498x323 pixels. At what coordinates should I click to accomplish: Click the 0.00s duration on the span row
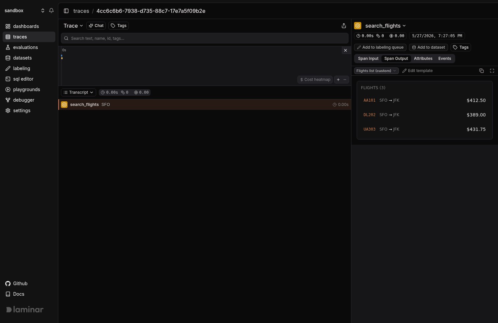tap(341, 105)
